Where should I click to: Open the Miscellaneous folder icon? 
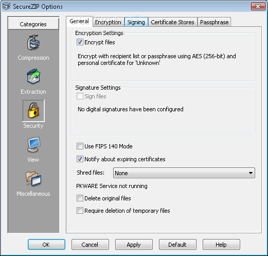[33, 179]
